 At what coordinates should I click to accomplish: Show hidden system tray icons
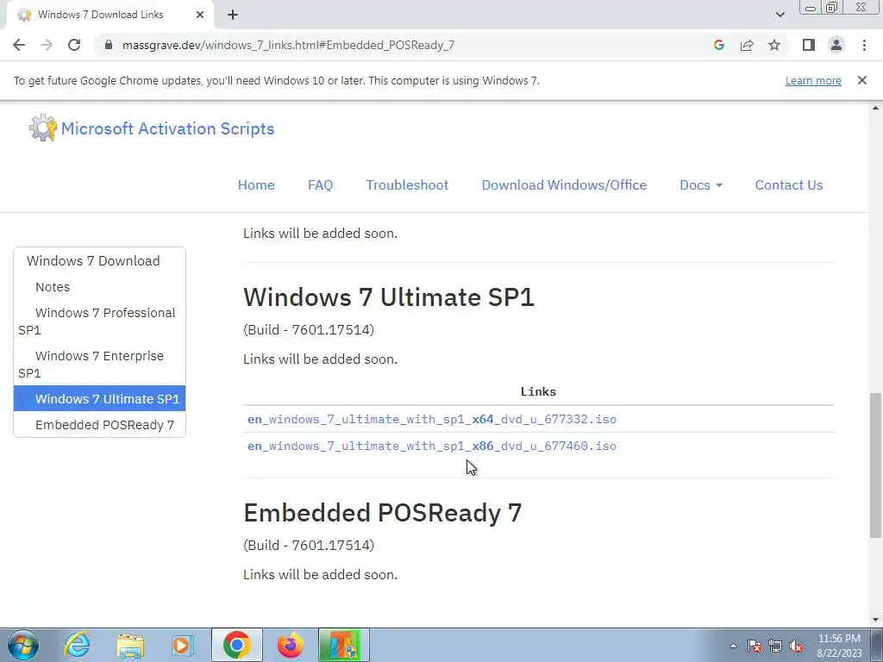click(733, 646)
